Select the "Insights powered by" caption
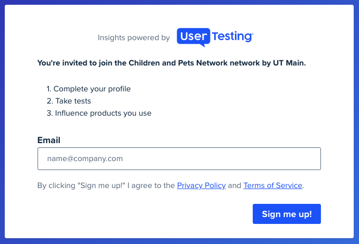Image resolution: width=359 pixels, height=244 pixels. [x=134, y=37]
